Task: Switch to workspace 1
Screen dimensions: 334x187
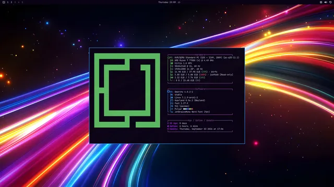Action: 8,2
